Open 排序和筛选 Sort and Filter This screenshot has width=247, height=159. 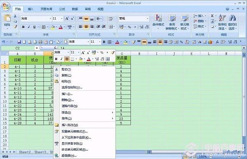[x=222, y=22]
